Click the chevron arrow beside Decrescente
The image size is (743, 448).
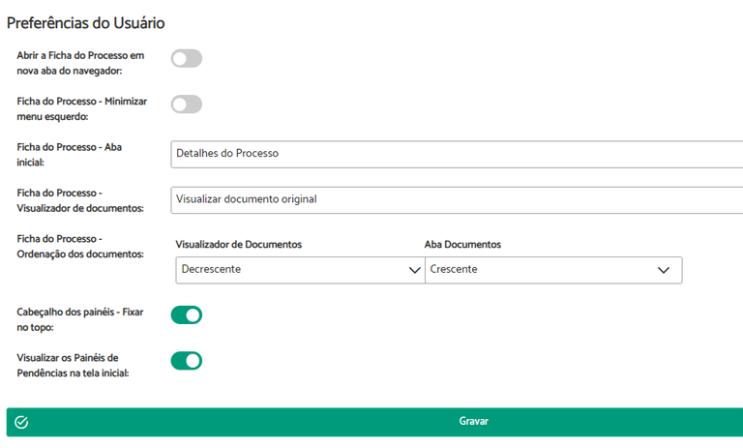point(415,270)
